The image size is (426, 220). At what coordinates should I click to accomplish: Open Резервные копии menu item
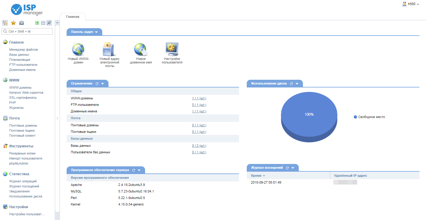22,153
